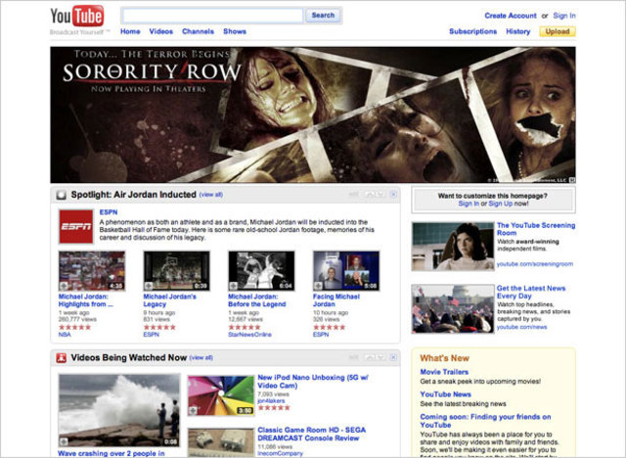Click the Spotlight module icon
Viewport: 626px width, 458px height.
point(61,195)
